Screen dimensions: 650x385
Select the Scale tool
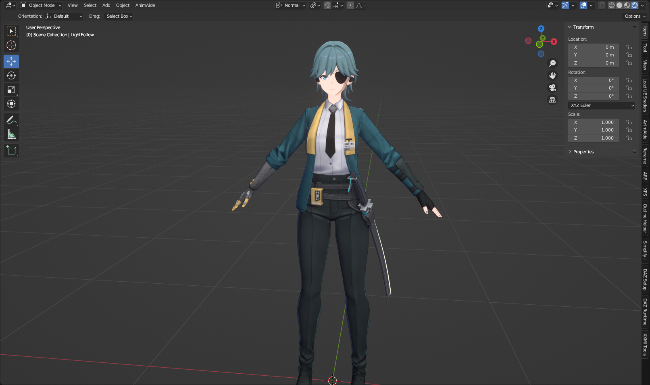click(x=11, y=90)
